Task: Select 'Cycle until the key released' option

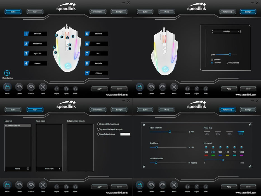Action: (x=98, y=124)
